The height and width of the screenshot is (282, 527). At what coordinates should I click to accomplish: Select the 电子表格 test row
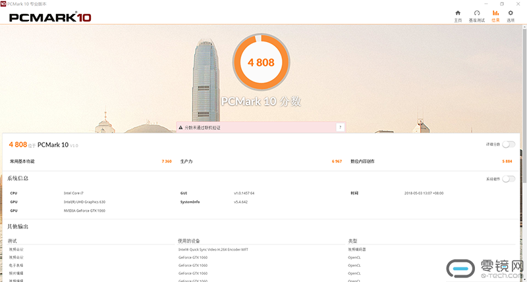16,265
